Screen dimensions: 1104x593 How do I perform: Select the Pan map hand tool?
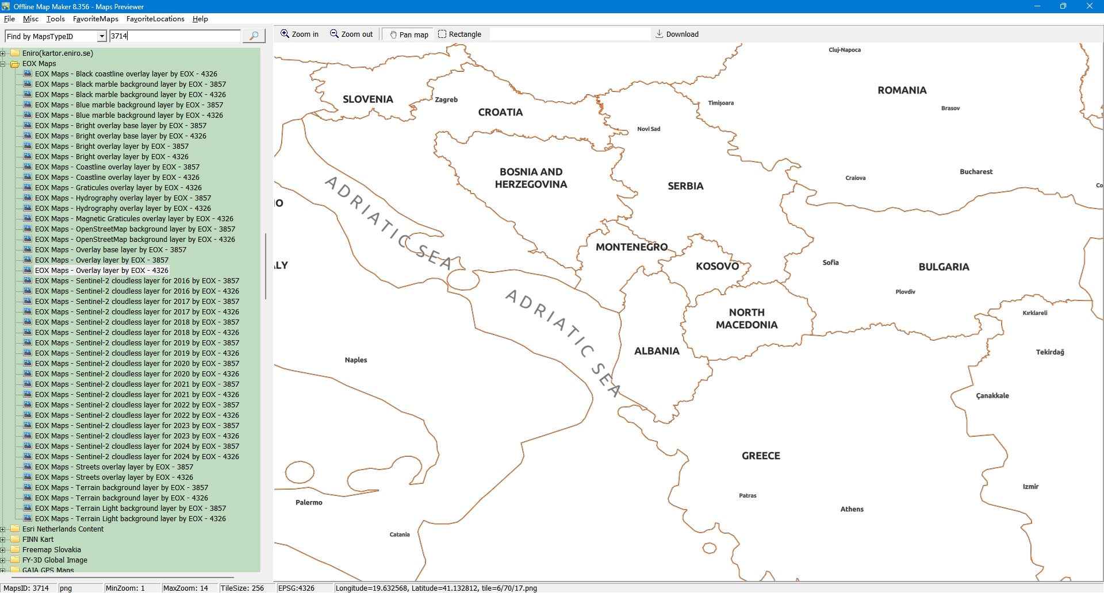[409, 34]
